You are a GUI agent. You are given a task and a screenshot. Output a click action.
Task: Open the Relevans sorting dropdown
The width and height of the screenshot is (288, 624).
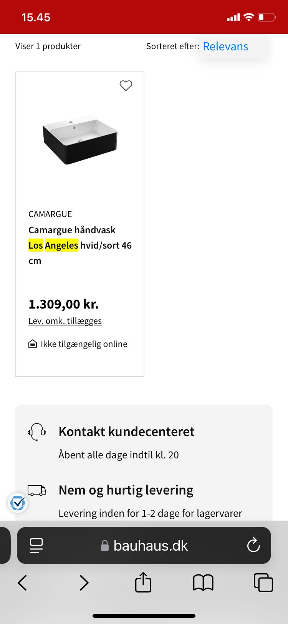225,46
